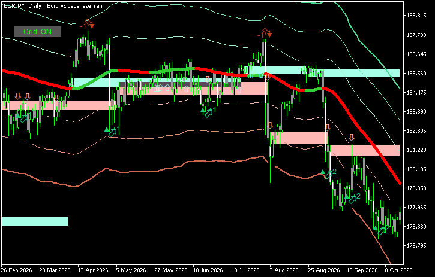
Task: Click the down arrow at 182.305 level near 3 Aug
Action: [270, 125]
